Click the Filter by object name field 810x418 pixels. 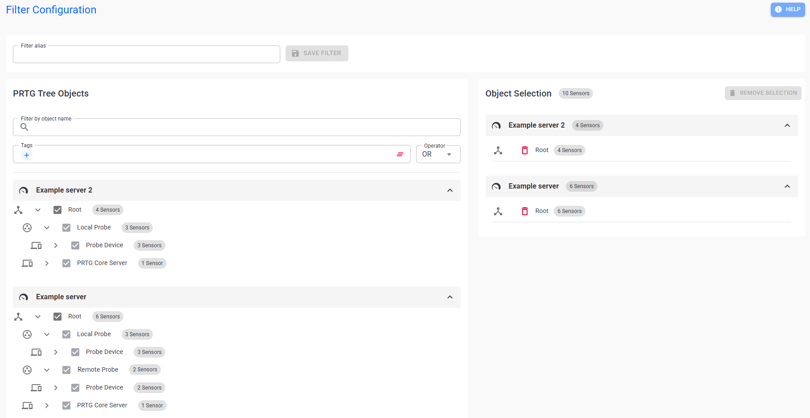pyautogui.click(x=237, y=127)
